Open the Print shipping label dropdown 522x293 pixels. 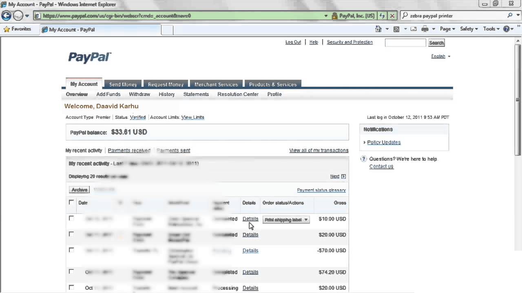click(286, 220)
